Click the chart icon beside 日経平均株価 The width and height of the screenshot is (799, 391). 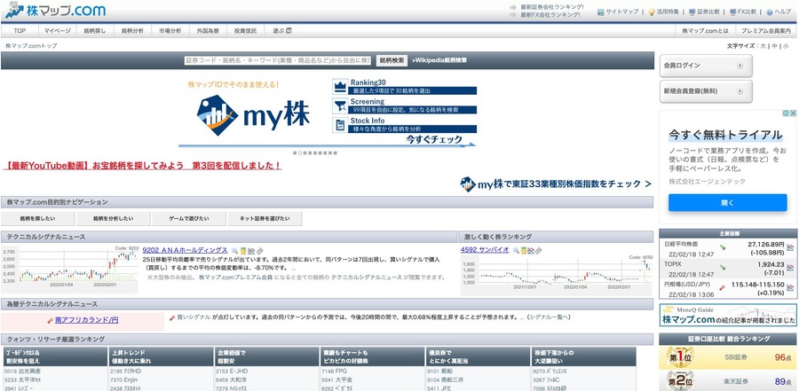pos(790,247)
